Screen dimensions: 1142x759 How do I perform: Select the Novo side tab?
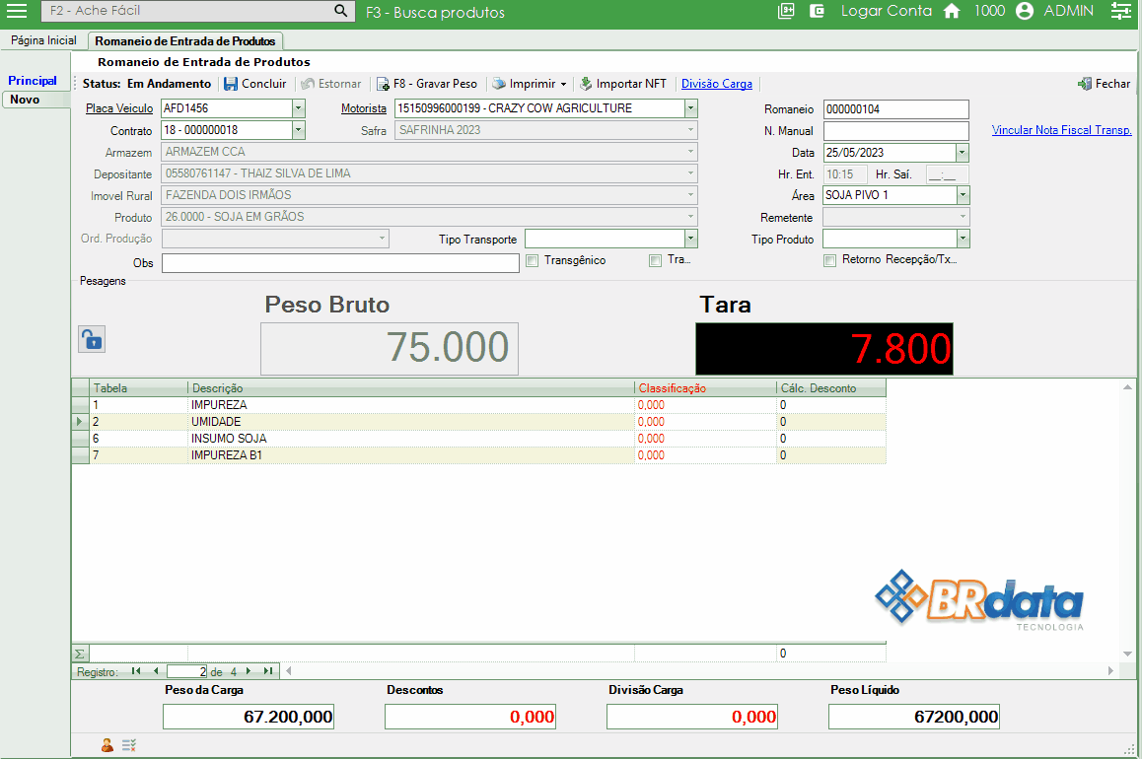(x=26, y=100)
